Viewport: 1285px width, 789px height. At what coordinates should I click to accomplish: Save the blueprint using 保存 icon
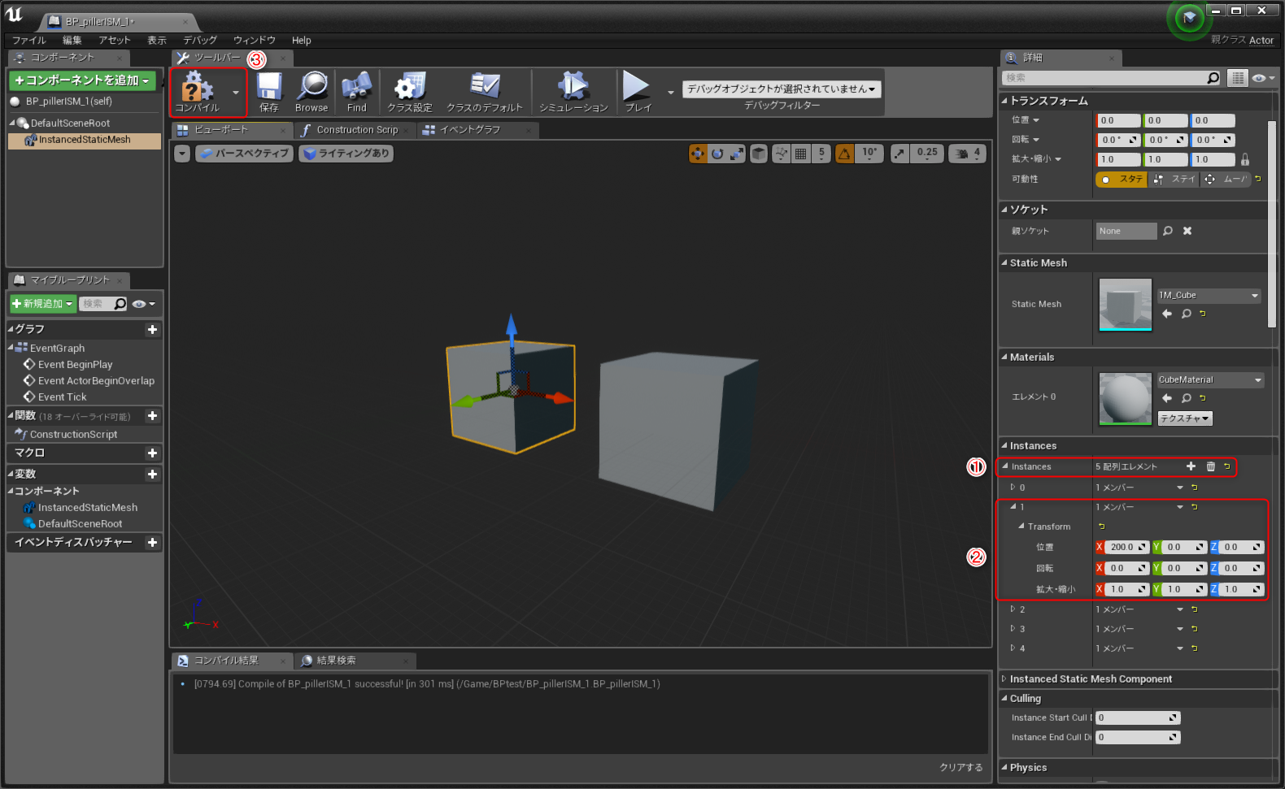coord(269,92)
